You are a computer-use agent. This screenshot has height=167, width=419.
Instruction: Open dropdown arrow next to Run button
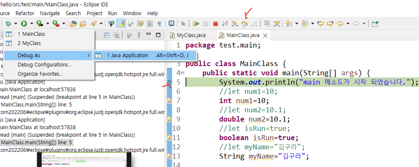coord(32,24)
